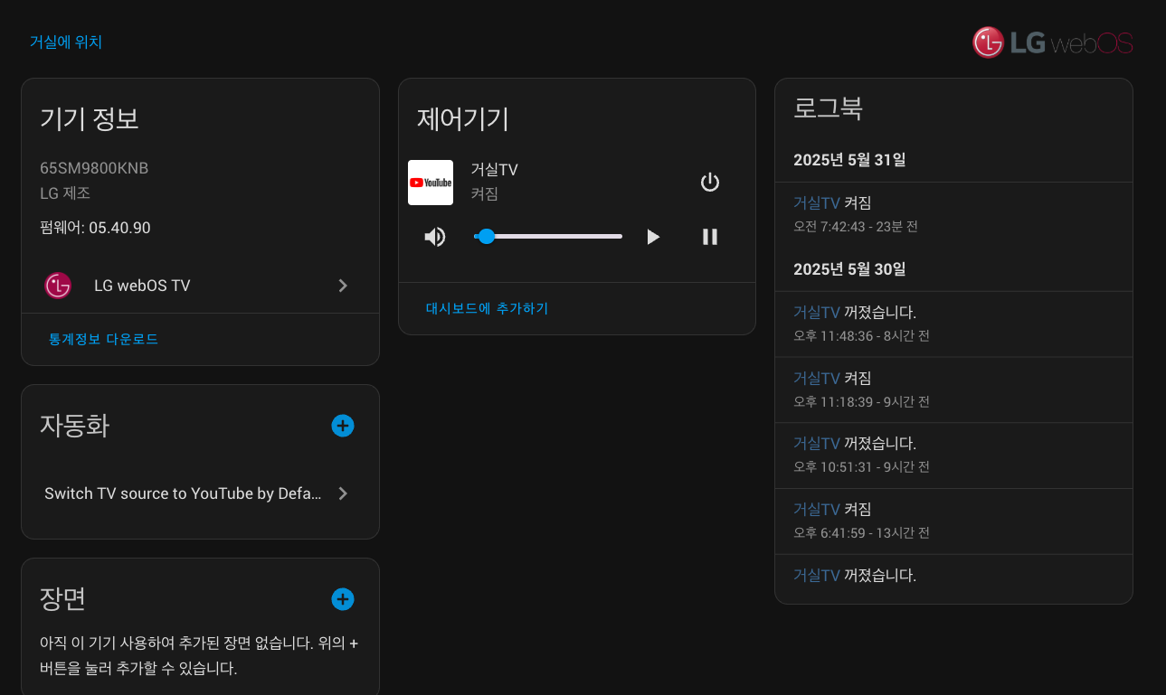Image resolution: width=1166 pixels, height=695 pixels.
Task: Expand Switch TV source to YouTube automation
Action: point(343,493)
